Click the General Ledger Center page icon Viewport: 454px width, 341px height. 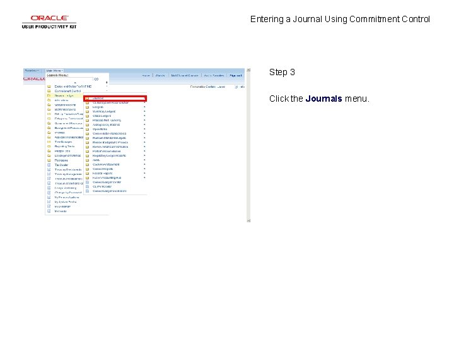tap(87, 182)
